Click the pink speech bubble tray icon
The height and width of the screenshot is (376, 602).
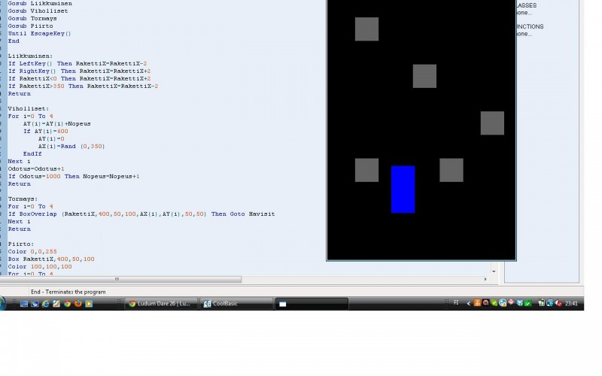tap(511, 302)
